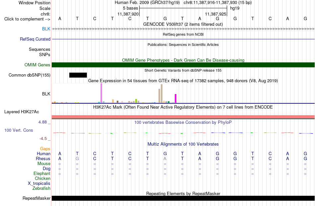This screenshot has height=206, width=315.
Task: Click the 'Chicken' species label
Action: pyautogui.click(x=42, y=178)
